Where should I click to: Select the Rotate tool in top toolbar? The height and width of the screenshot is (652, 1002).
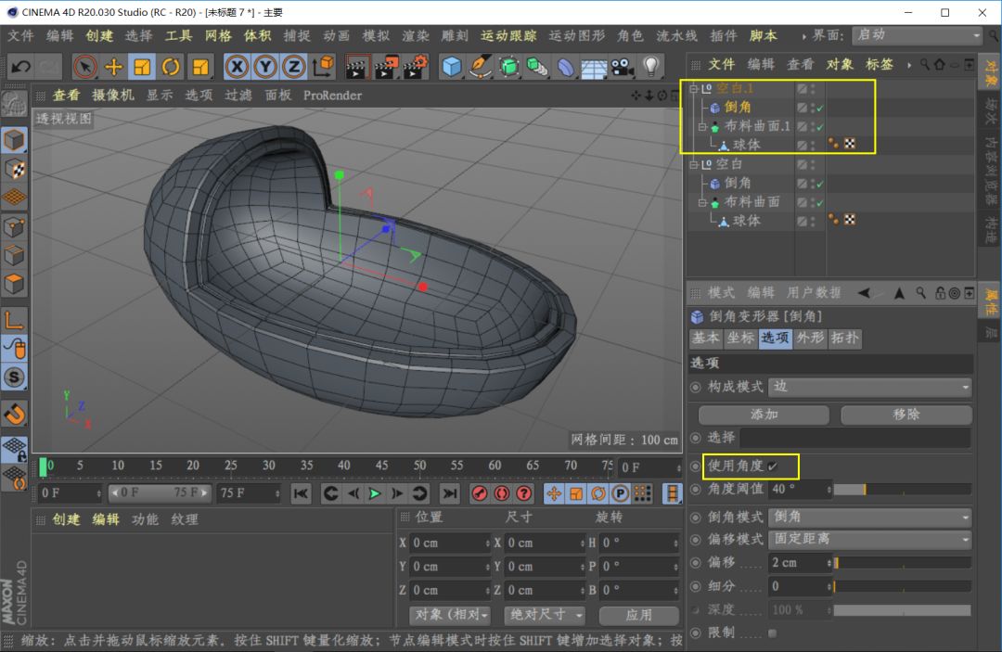pos(171,67)
